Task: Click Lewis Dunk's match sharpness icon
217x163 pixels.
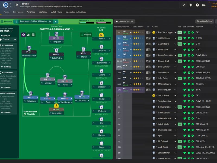Action: click(x=189, y=50)
